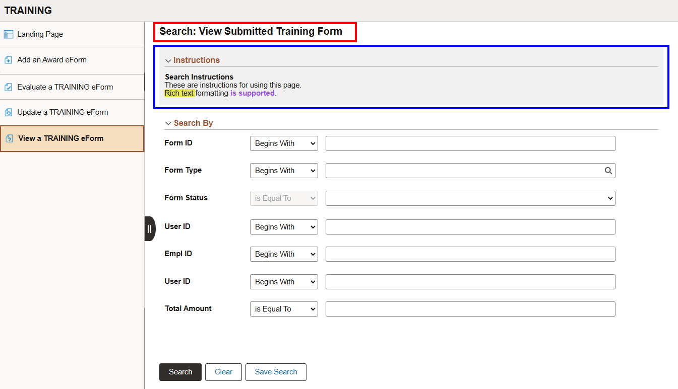
Task: Open the Landing Page menu item
Action: tap(72, 34)
